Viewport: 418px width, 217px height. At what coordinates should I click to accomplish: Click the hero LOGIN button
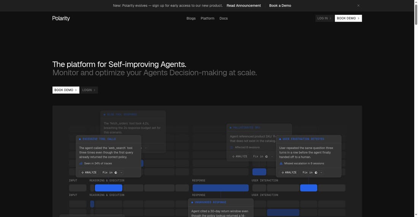point(89,90)
